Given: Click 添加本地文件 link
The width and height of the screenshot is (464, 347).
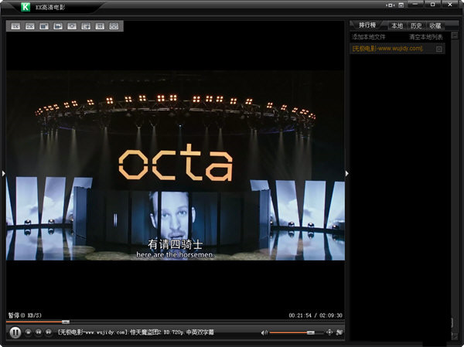Looking at the screenshot, I should [368, 37].
